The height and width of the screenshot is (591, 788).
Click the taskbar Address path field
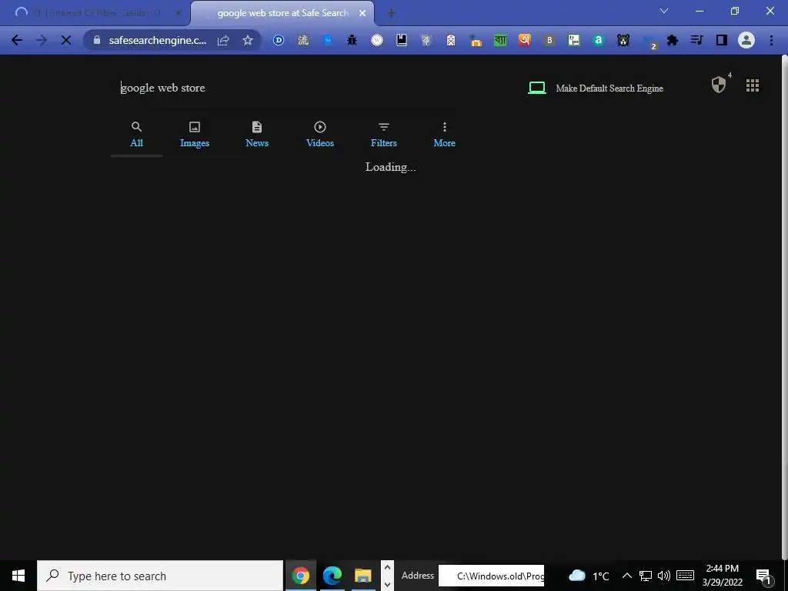[491, 576]
